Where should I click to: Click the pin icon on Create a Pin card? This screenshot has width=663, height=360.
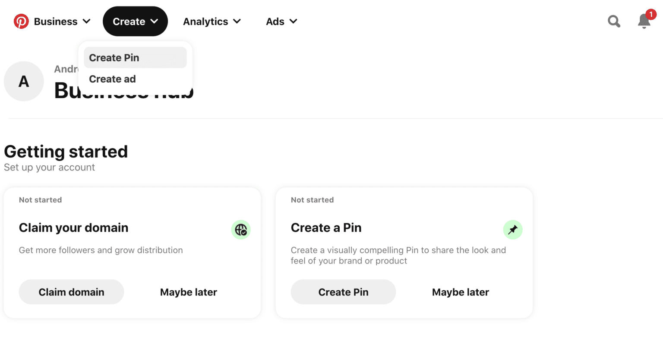coord(513,230)
